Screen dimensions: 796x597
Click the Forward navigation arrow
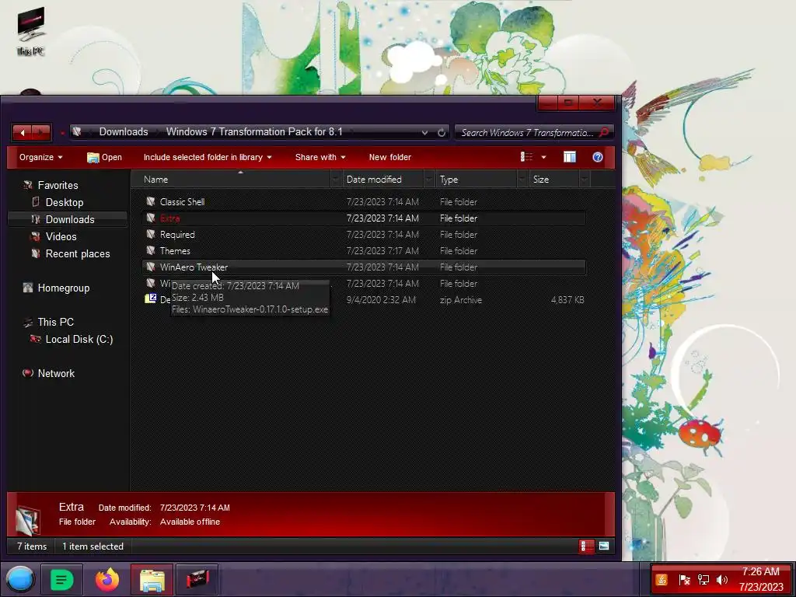tap(41, 132)
